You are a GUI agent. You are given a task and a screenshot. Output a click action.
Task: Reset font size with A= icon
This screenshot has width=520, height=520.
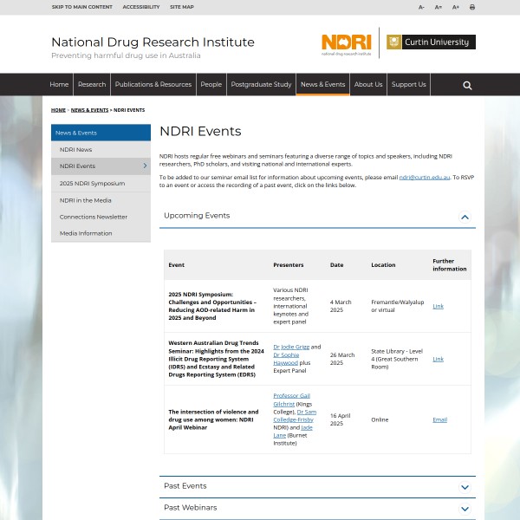tap(439, 7)
